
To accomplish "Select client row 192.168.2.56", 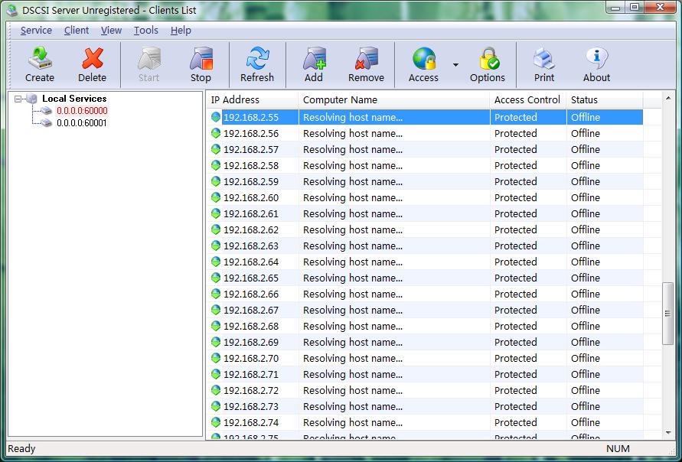I will click(x=425, y=133).
